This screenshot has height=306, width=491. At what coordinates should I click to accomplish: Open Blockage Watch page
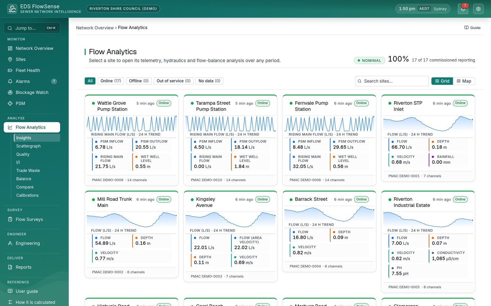coord(32,92)
